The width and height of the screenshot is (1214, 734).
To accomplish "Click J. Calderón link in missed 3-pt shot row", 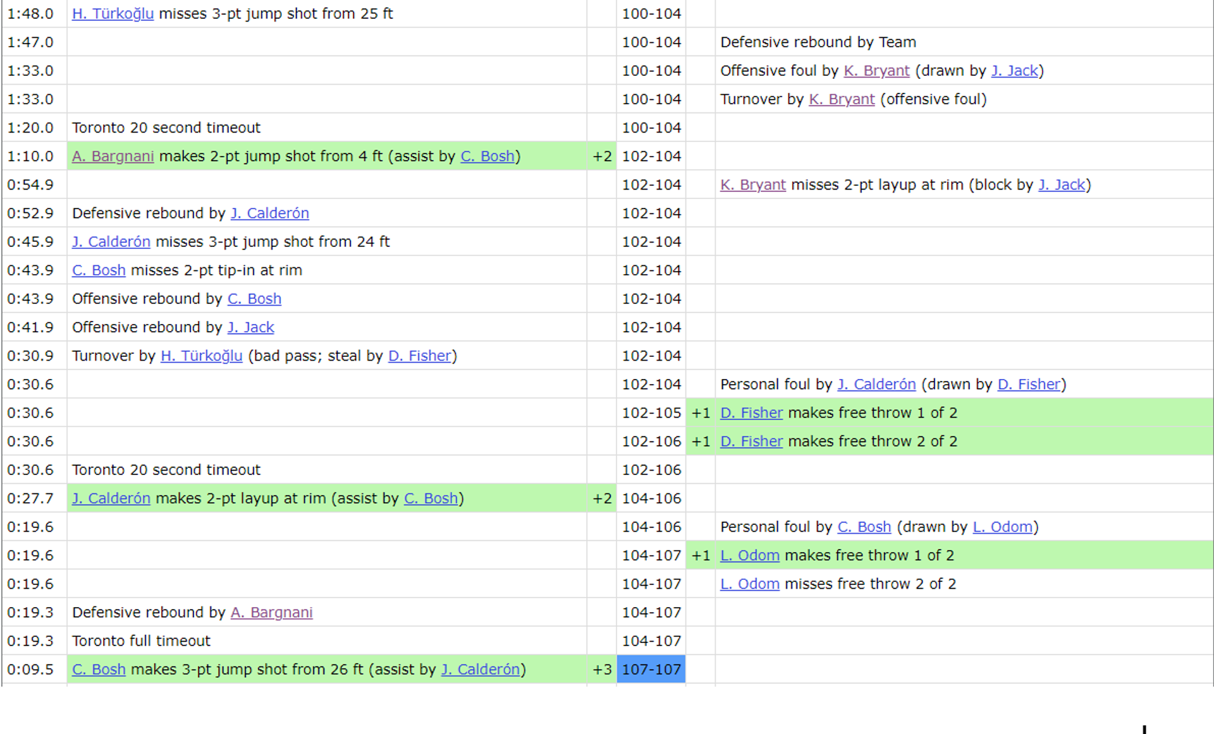I will 111,242.
